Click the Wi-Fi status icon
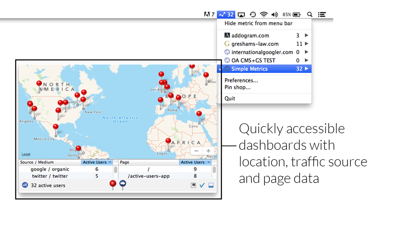Image resolution: width=401 pixels, height=241 pixels. [x=264, y=14]
